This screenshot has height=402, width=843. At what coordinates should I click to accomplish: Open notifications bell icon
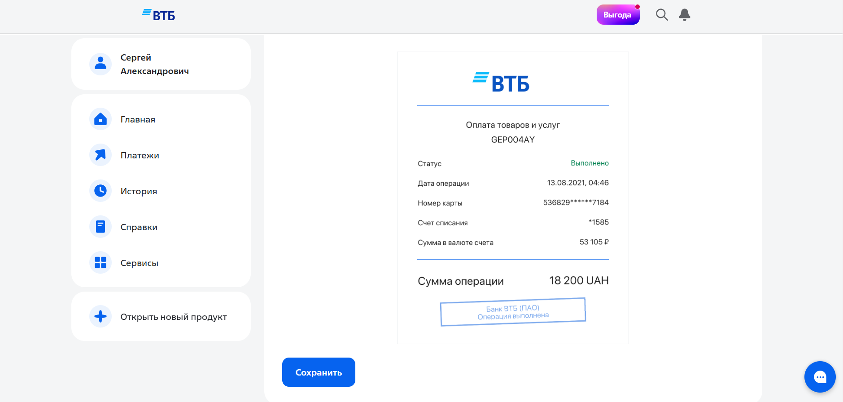685,15
